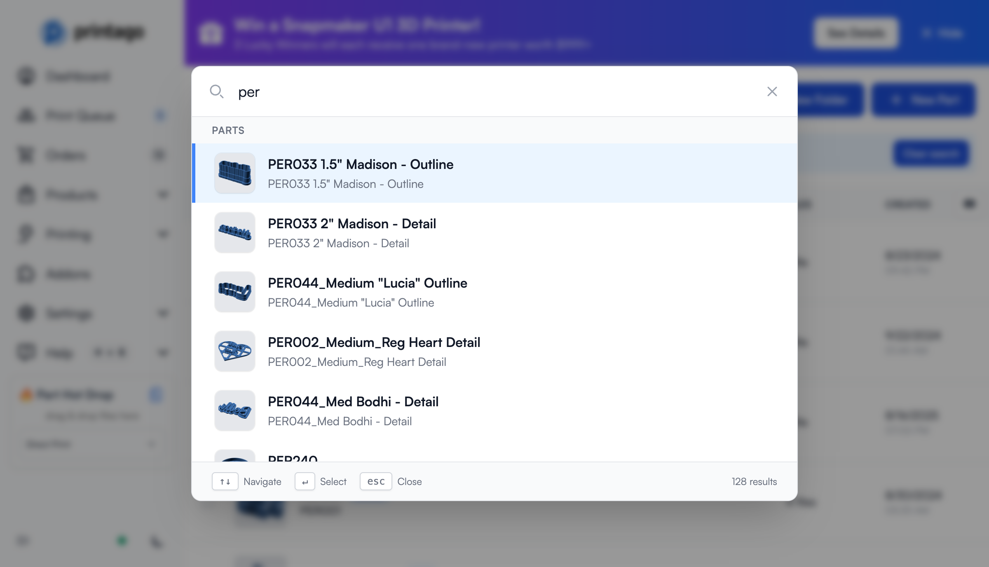Image resolution: width=989 pixels, height=567 pixels.
Task: Expand the Settings submenu chevron
Action: (x=162, y=313)
